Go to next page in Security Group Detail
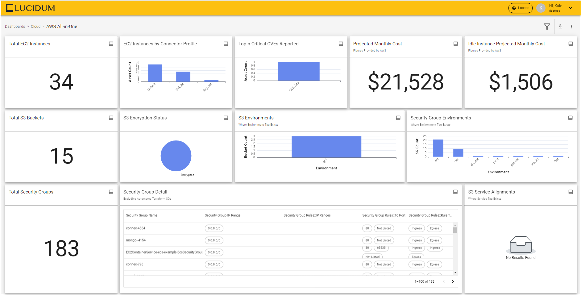Screen dimensions: 581x295 [x=453, y=281]
